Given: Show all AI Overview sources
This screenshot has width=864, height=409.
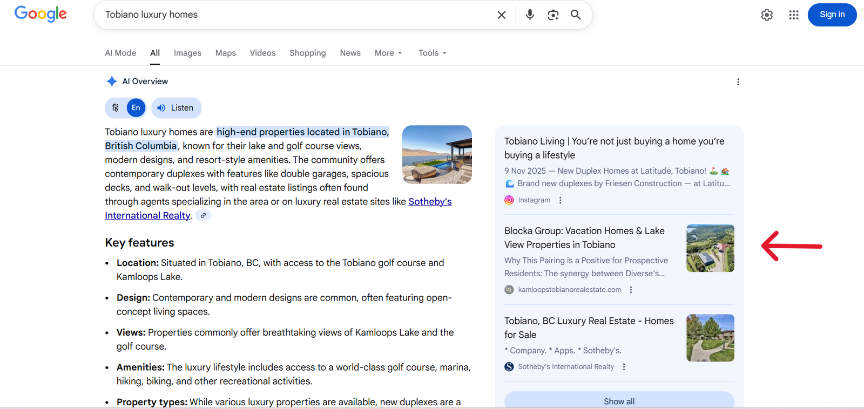Looking at the screenshot, I should [619, 401].
